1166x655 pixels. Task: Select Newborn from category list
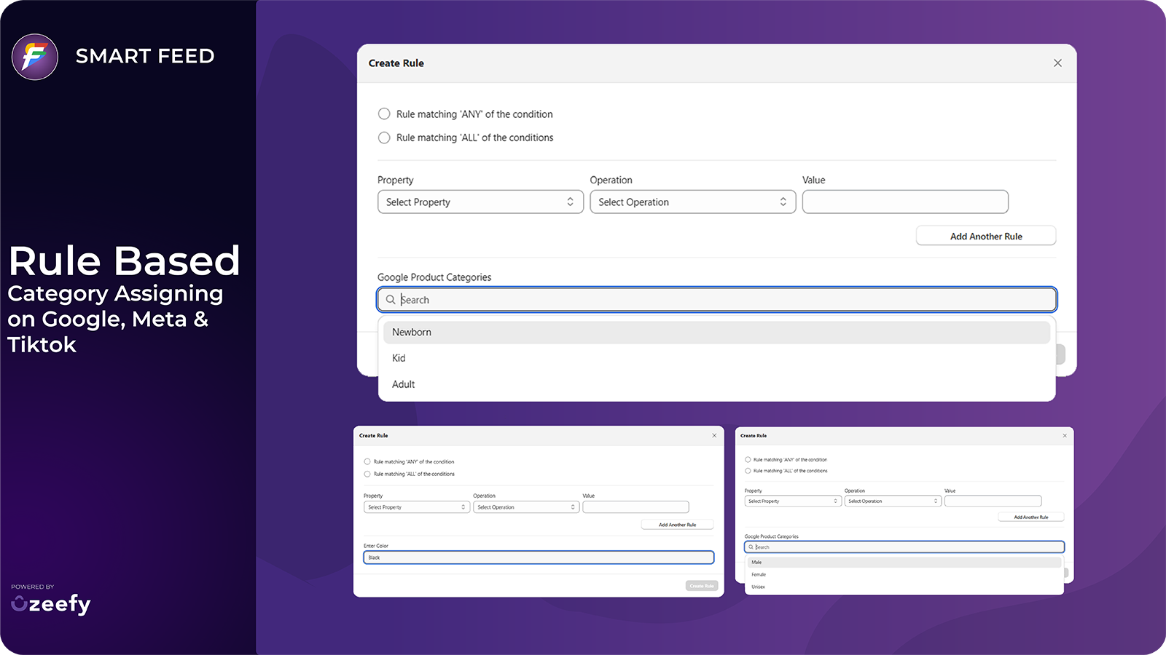pos(716,332)
